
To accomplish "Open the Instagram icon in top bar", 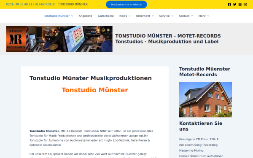I will click(x=240, y=4).
